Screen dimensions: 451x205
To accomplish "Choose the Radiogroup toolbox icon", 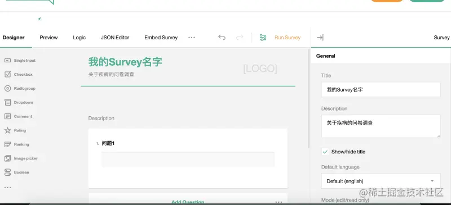I will click(8, 88).
